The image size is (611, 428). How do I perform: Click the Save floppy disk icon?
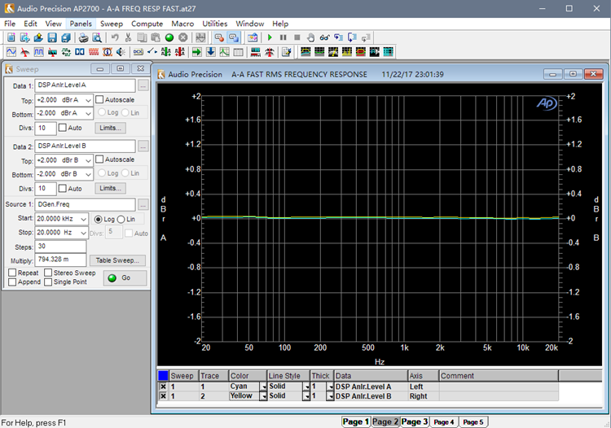click(52, 37)
